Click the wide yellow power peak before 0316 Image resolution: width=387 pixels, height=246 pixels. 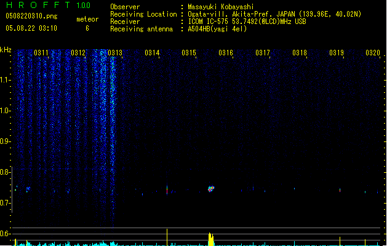pyautogui.click(x=211, y=239)
